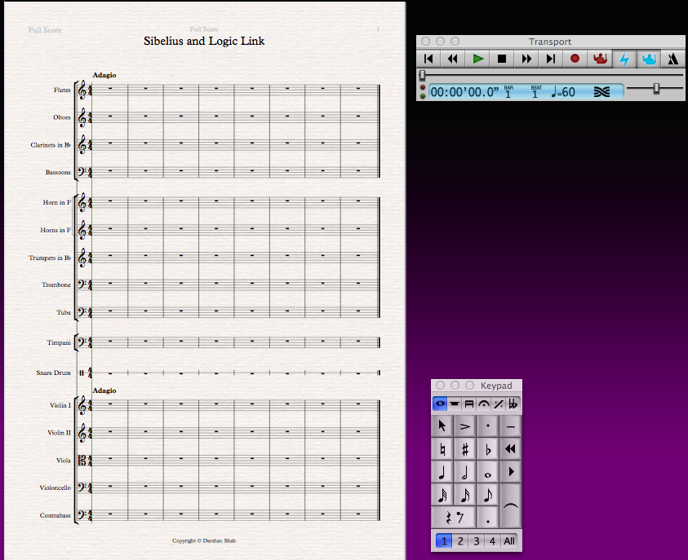The height and width of the screenshot is (560, 688).
Task: Toggle the red conductor icon in Transport
Action: (x=600, y=59)
